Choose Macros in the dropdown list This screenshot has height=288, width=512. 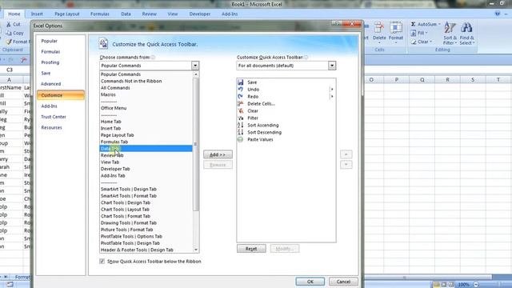coord(146,94)
